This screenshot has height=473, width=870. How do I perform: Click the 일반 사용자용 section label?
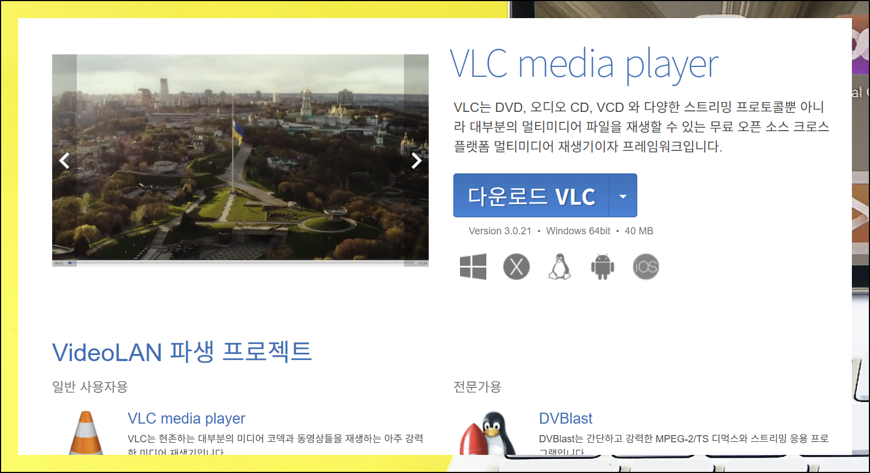coord(90,387)
